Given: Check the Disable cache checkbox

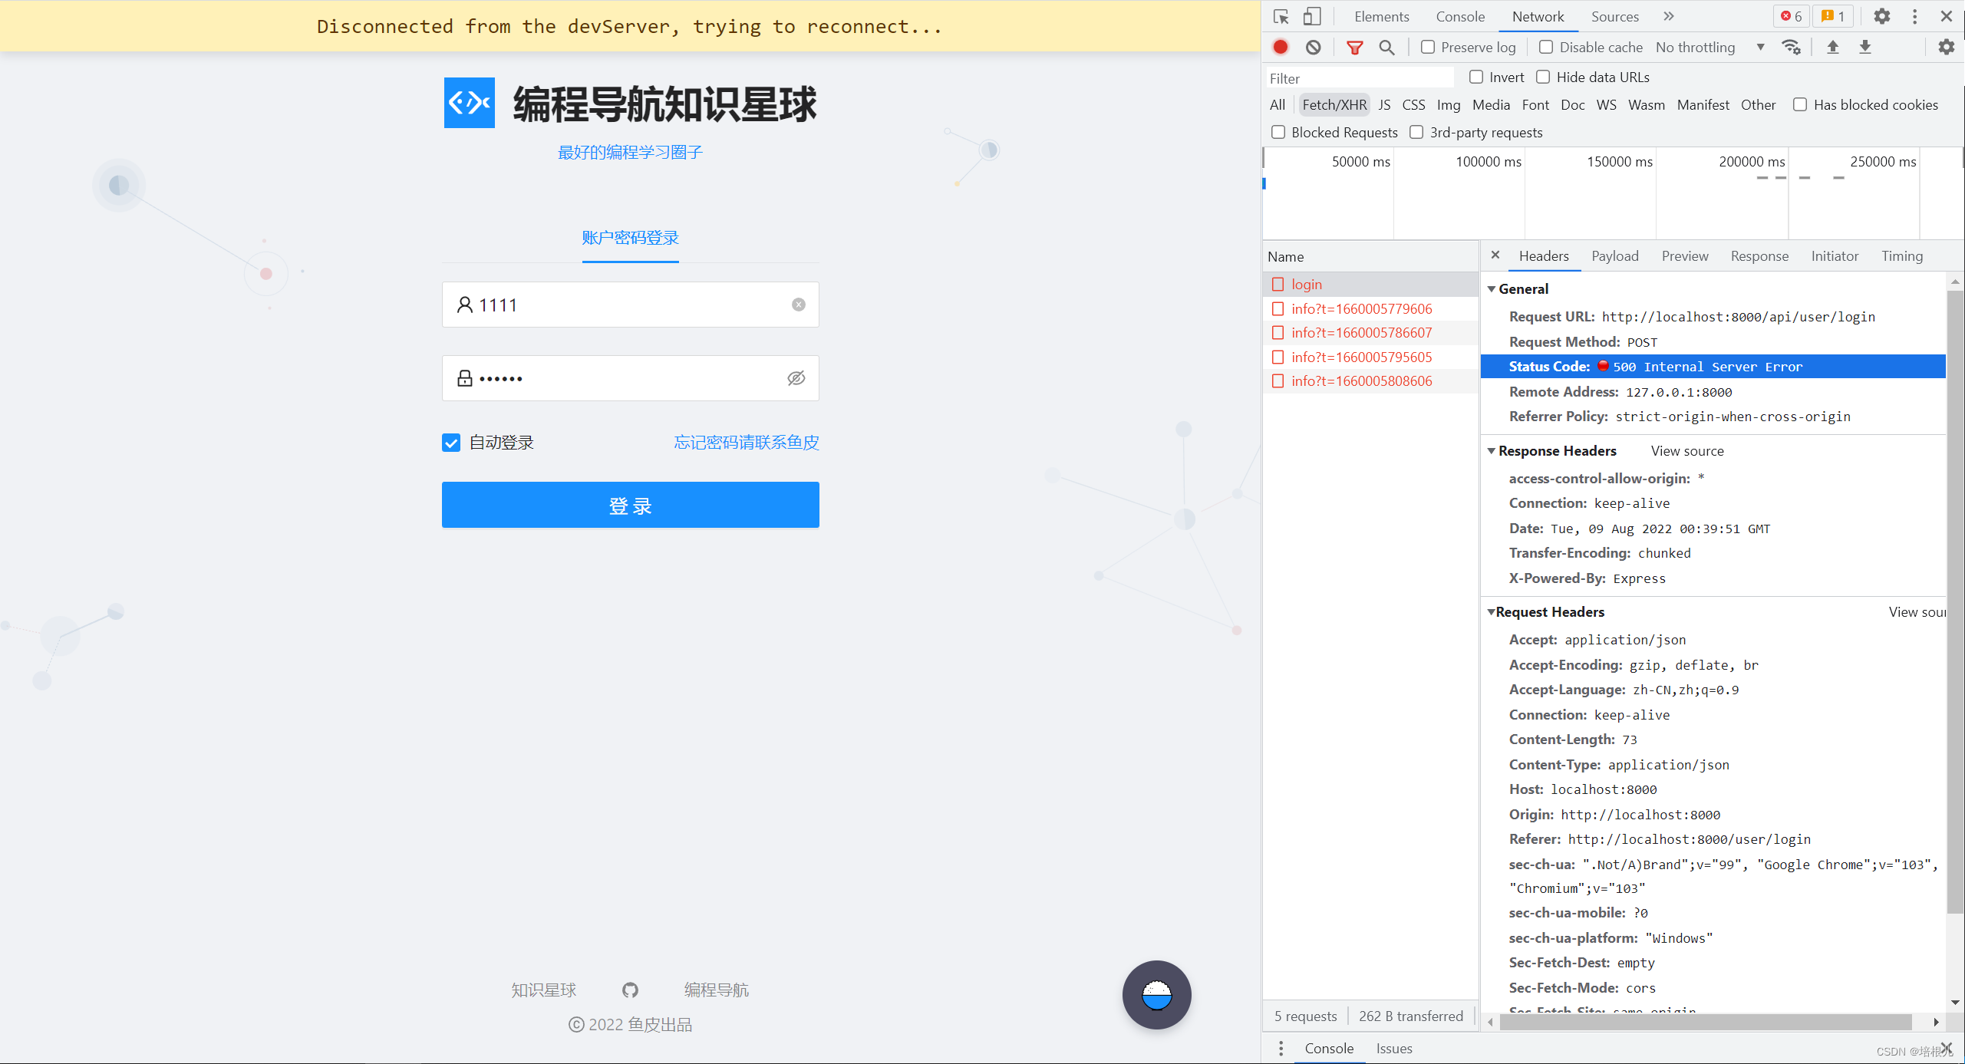Looking at the screenshot, I should click(1546, 47).
